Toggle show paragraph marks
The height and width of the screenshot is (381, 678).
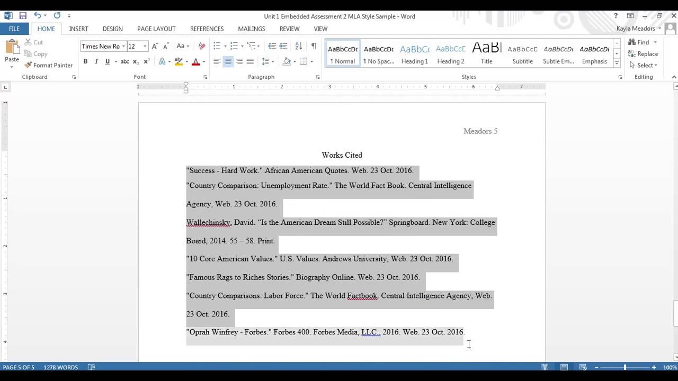pyautogui.click(x=314, y=47)
